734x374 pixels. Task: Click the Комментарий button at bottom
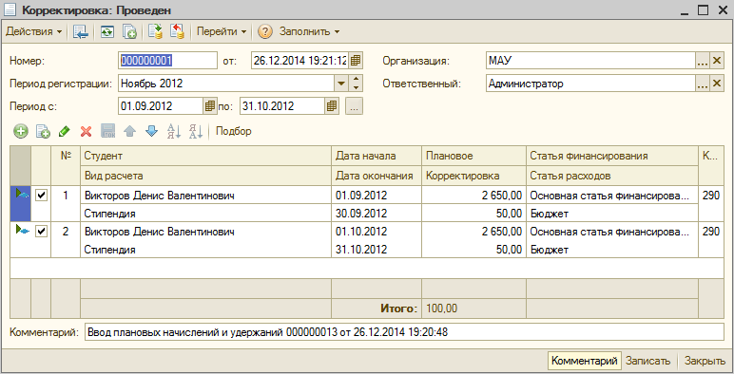point(584,361)
